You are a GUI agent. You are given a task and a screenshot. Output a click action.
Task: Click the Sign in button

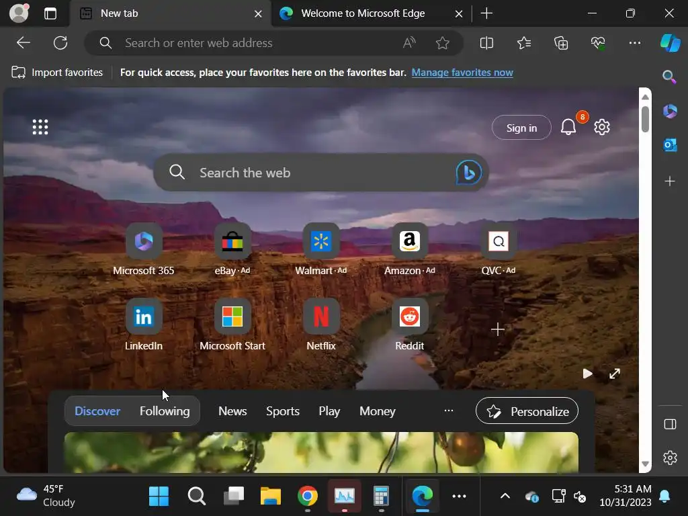click(521, 128)
